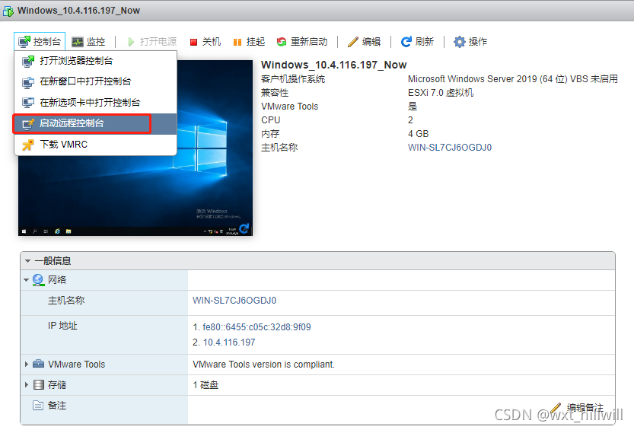
Task: Click the browser console menu icon
Action: click(x=28, y=62)
